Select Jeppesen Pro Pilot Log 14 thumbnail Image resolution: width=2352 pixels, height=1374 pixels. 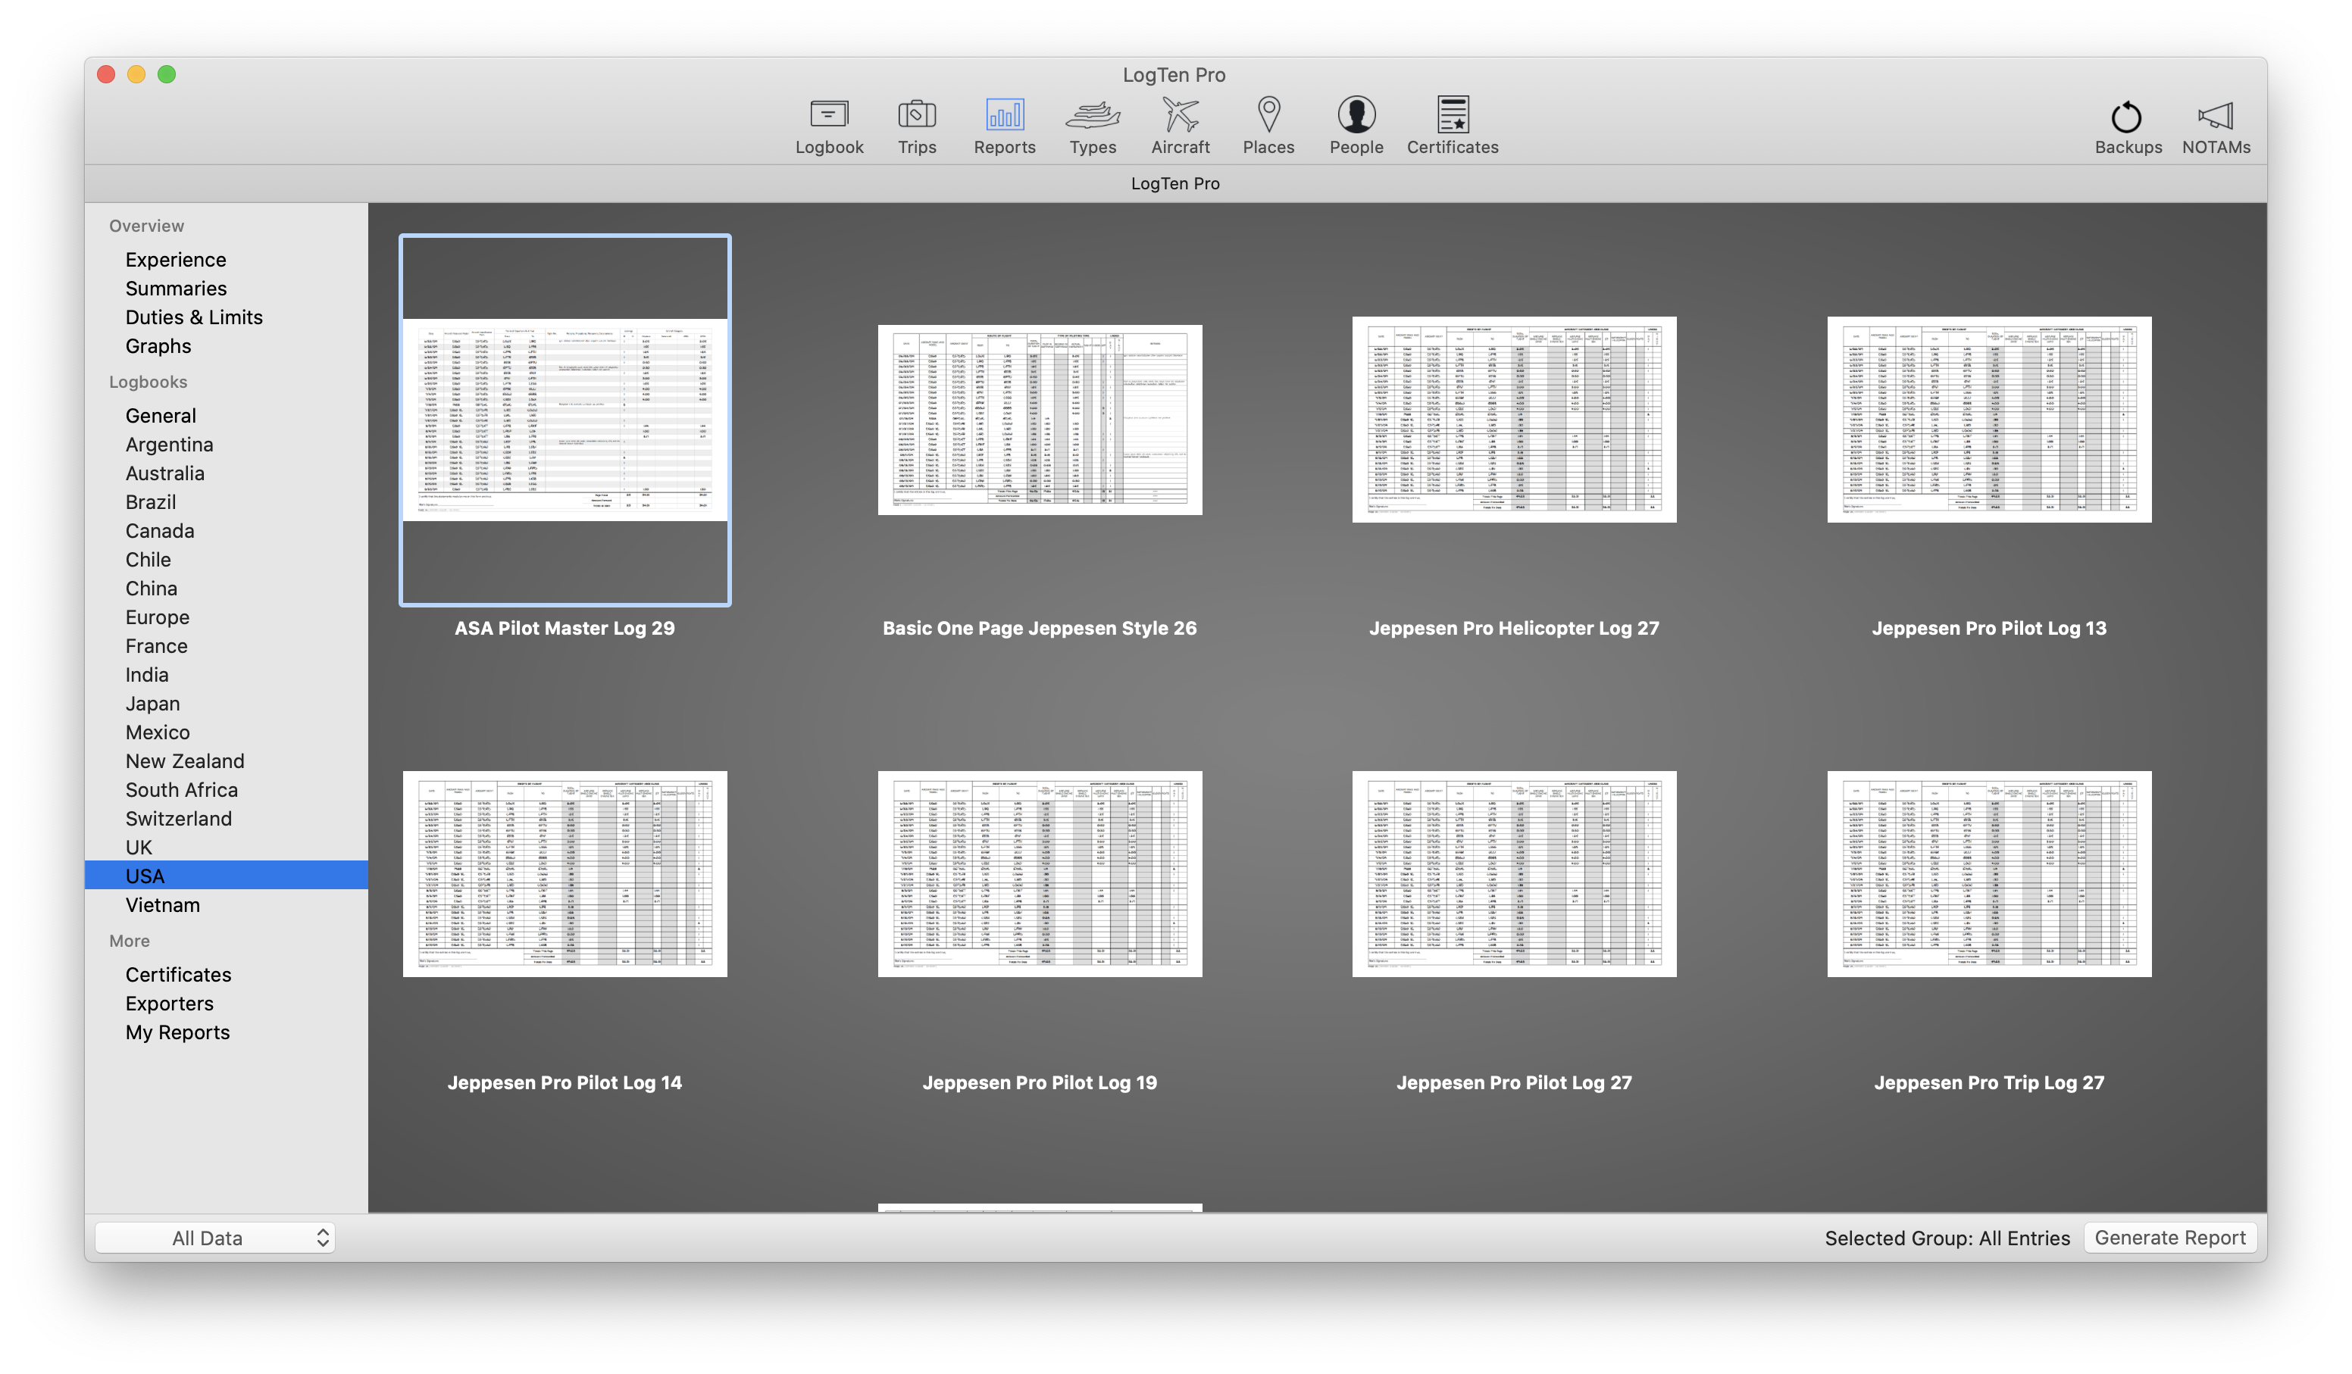click(x=565, y=874)
